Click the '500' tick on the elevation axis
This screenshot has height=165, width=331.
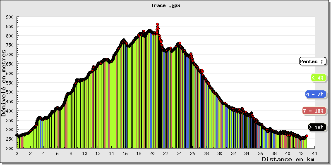[10, 92]
